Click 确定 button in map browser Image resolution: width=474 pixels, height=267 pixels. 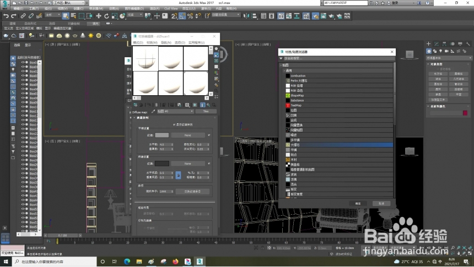(x=358, y=204)
